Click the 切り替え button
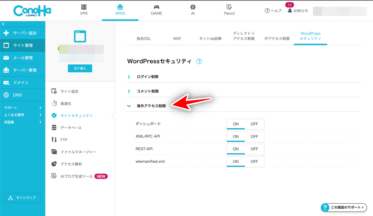Screen dimensions: 373x216 pos(80,69)
